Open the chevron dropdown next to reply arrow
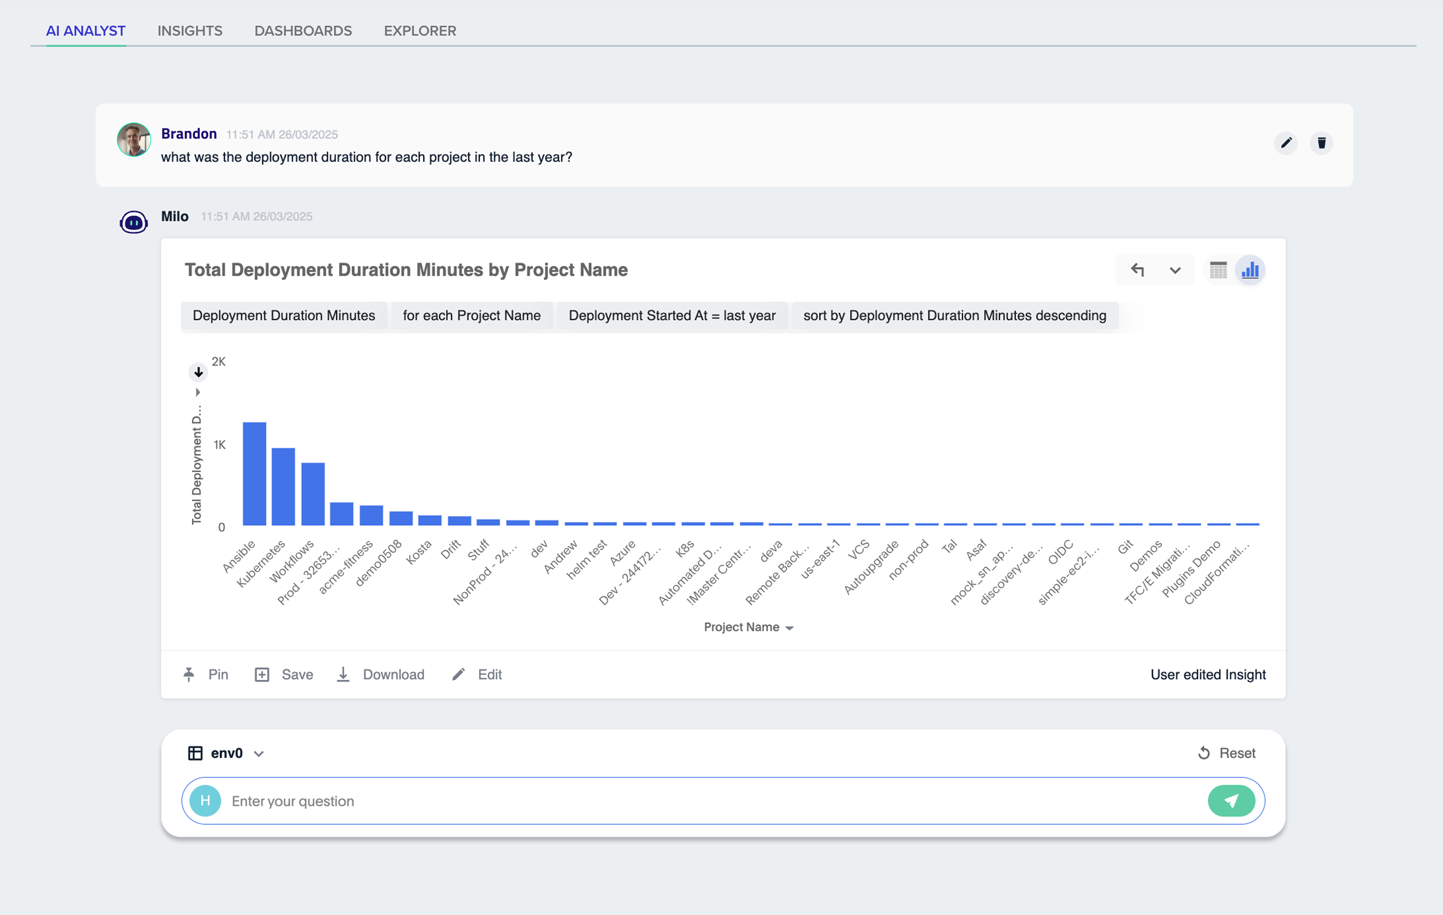 tap(1175, 270)
